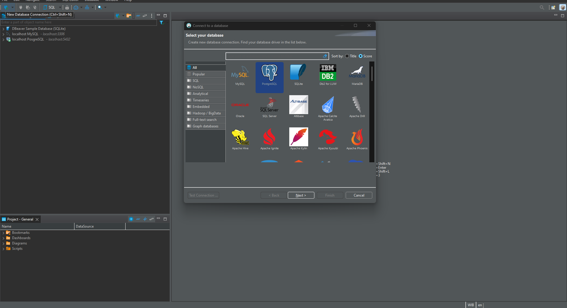Click the magnifier search icon in main toolbar

point(100,7)
